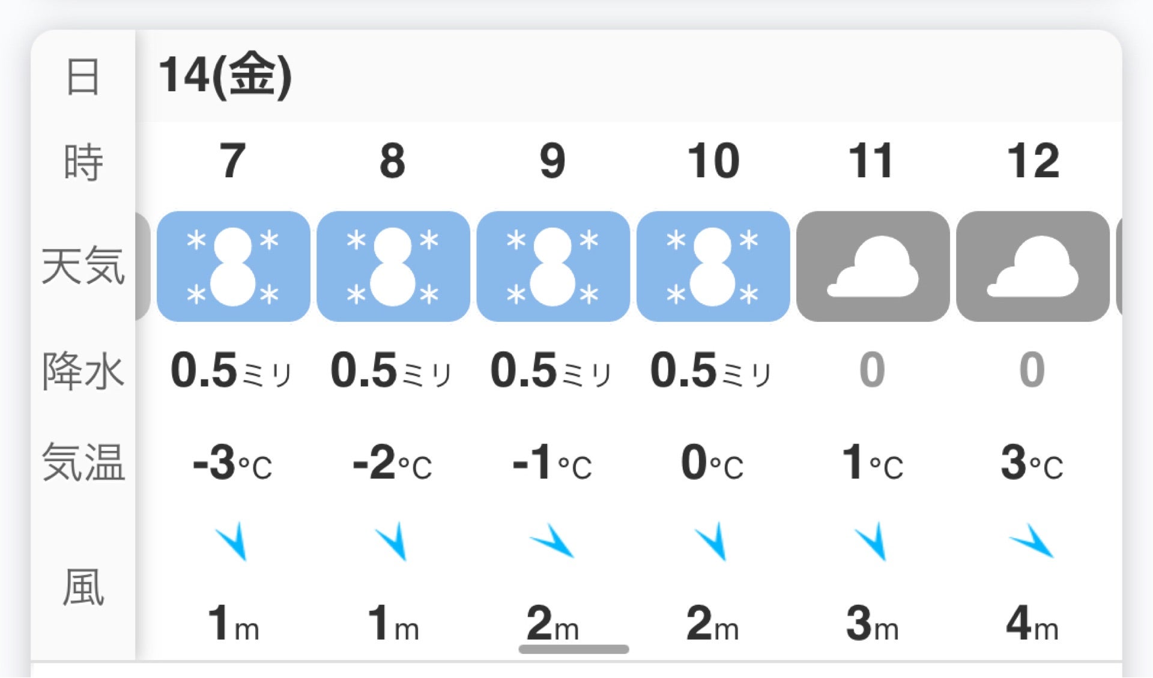Tap the wind direction arrow at 7 o'clock
The width and height of the screenshot is (1153, 678).
tap(232, 541)
